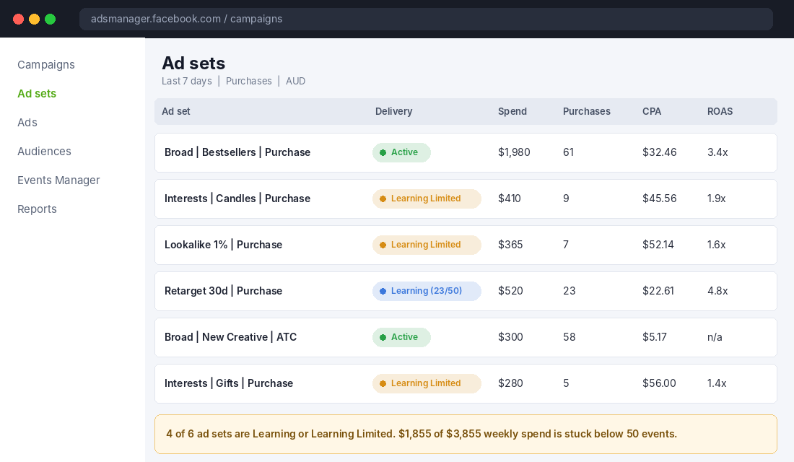Click the $410 spend value
The height and width of the screenshot is (462, 794).
[510, 199]
